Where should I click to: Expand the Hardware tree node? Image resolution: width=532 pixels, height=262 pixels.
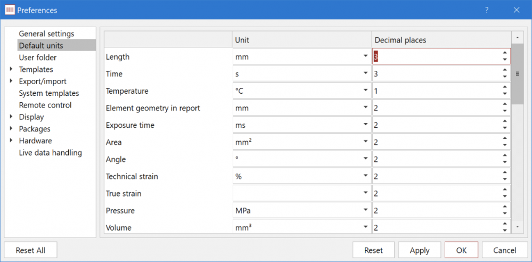(11, 141)
